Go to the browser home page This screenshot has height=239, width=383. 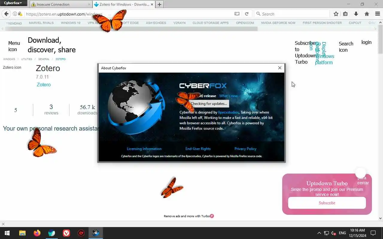[367, 14]
